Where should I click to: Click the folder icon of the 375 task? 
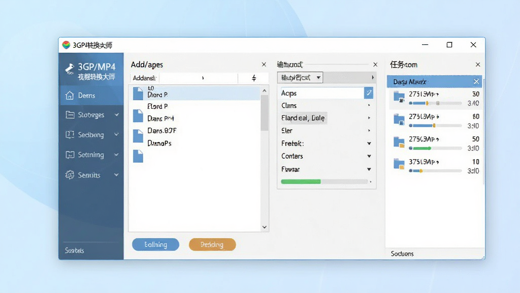399,164
